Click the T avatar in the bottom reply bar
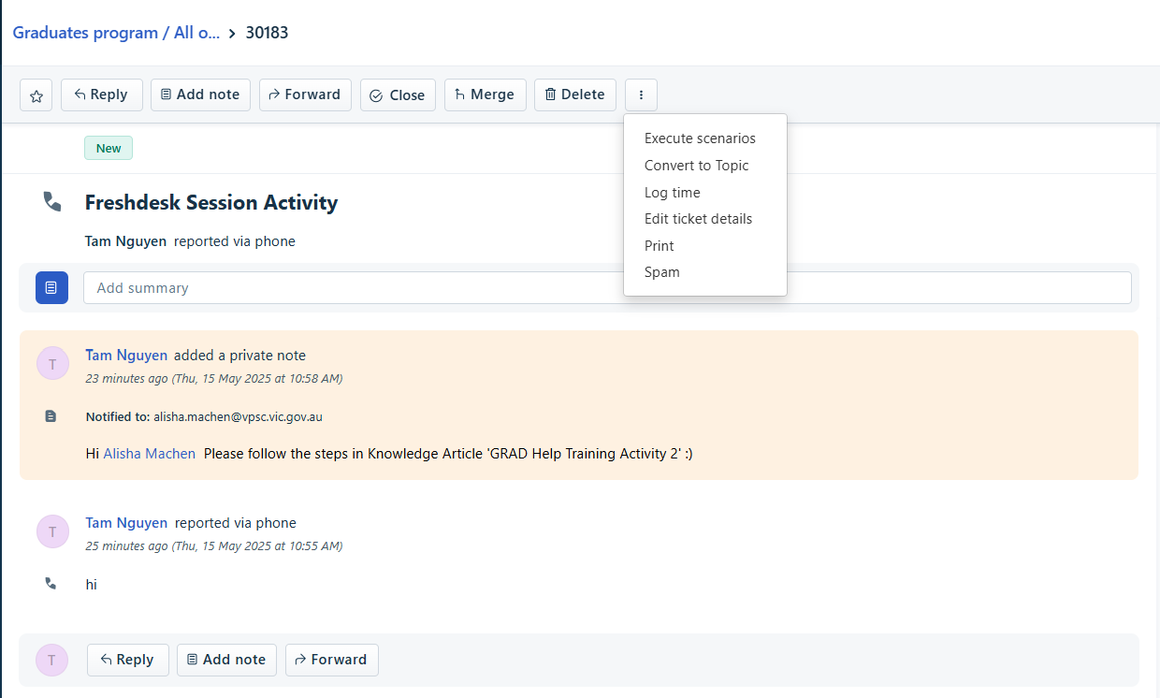This screenshot has width=1160, height=698. click(x=52, y=660)
